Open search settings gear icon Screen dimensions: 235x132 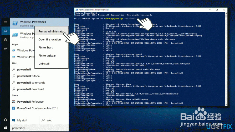click(6, 40)
